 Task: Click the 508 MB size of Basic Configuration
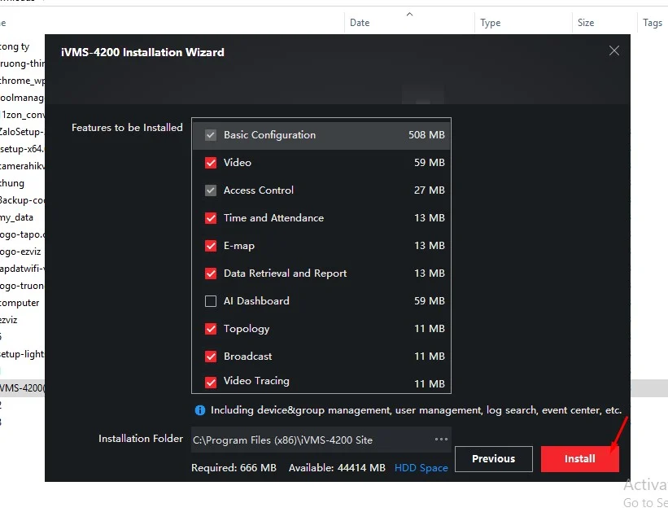[426, 135]
